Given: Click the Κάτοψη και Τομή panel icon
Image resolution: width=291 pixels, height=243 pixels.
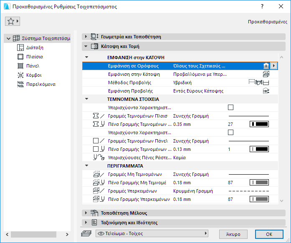Looking at the screenshot, I should coord(94,46).
